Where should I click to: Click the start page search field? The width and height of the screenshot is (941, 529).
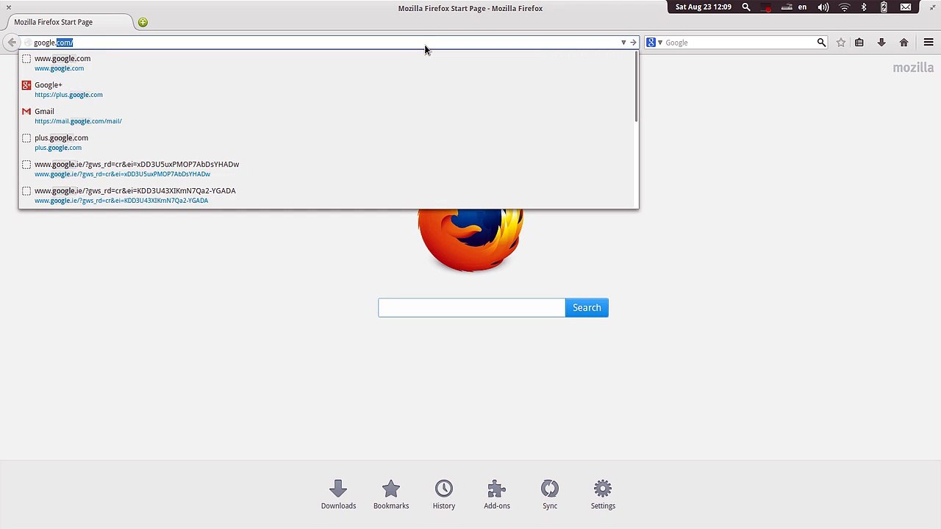tap(471, 308)
